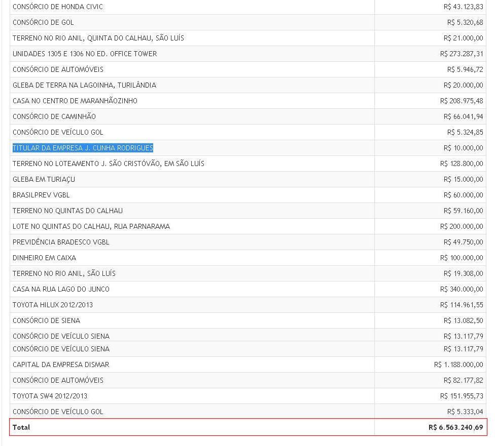Click 'CASA NO CENTRO DE MARANHÃOZINHO'
The width and height of the screenshot is (495, 446).
click(75, 101)
